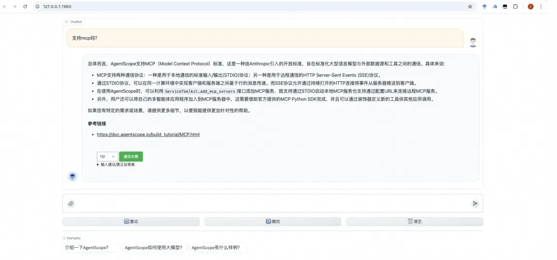The width and height of the screenshot is (557, 260).
Task: Choose example 介绍一下AgentScope?
Action: 91,248
